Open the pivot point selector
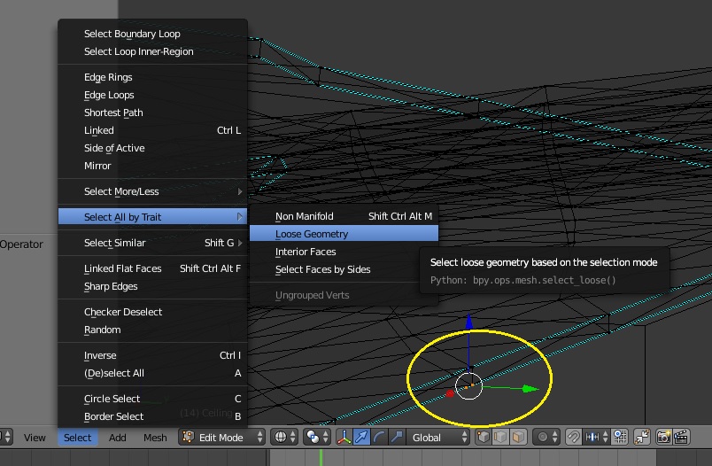712x466 pixels. tap(317, 437)
